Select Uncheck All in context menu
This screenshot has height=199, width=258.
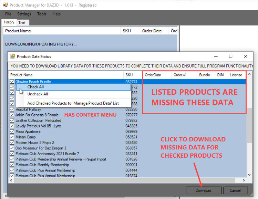pyautogui.click(x=38, y=94)
